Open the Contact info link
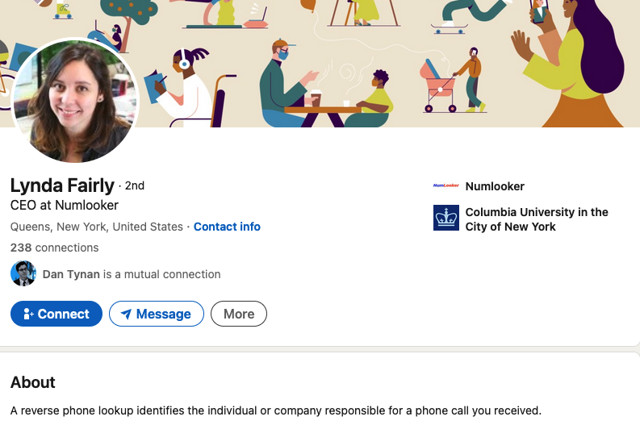 pos(227,227)
